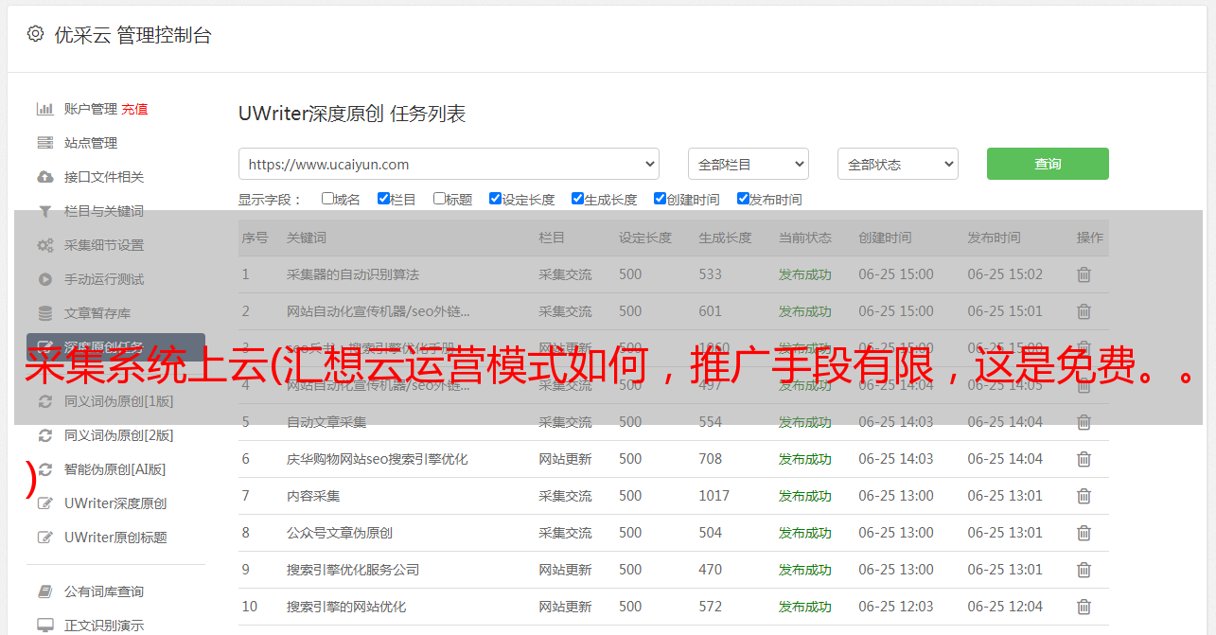1216x635 pixels.
Task: Enable the 标题 field checkbox
Action: (x=439, y=199)
